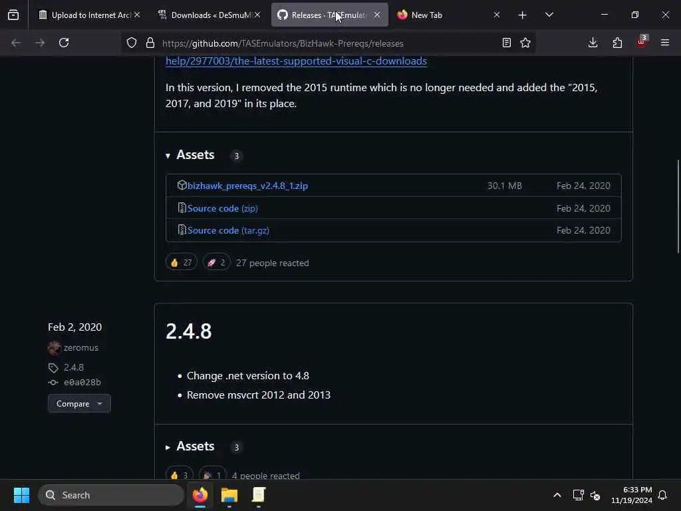This screenshot has height=511, width=681.
Task: Open the Windows Start menu
Action: coord(21,495)
